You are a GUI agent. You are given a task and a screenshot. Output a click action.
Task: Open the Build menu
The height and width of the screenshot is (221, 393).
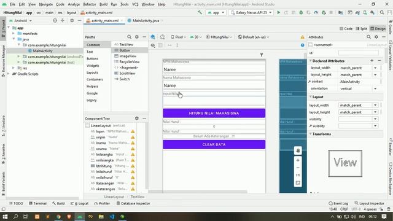(x=103, y=4)
